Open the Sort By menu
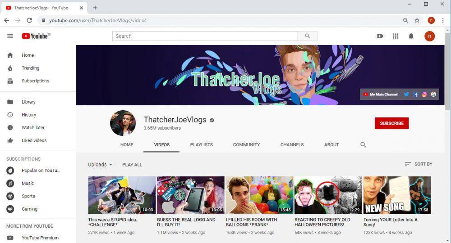 [x=419, y=164]
